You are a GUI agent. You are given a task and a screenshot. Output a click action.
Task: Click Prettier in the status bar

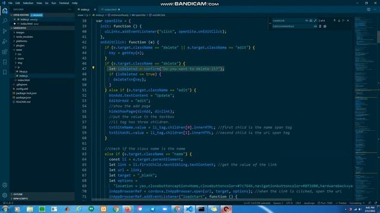pyautogui.click(x=341, y=203)
